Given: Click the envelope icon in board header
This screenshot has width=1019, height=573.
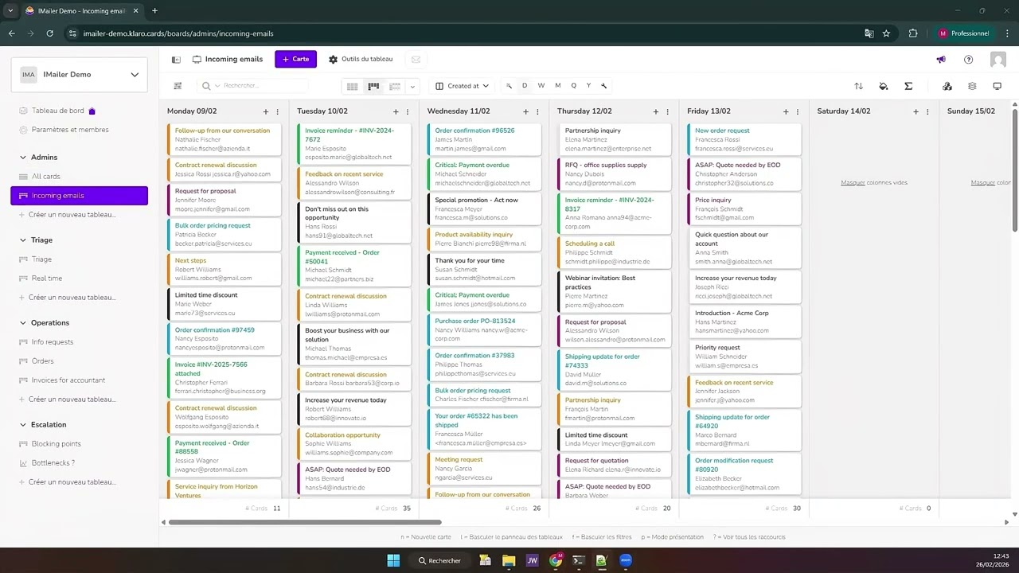Looking at the screenshot, I should (x=416, y=60).
